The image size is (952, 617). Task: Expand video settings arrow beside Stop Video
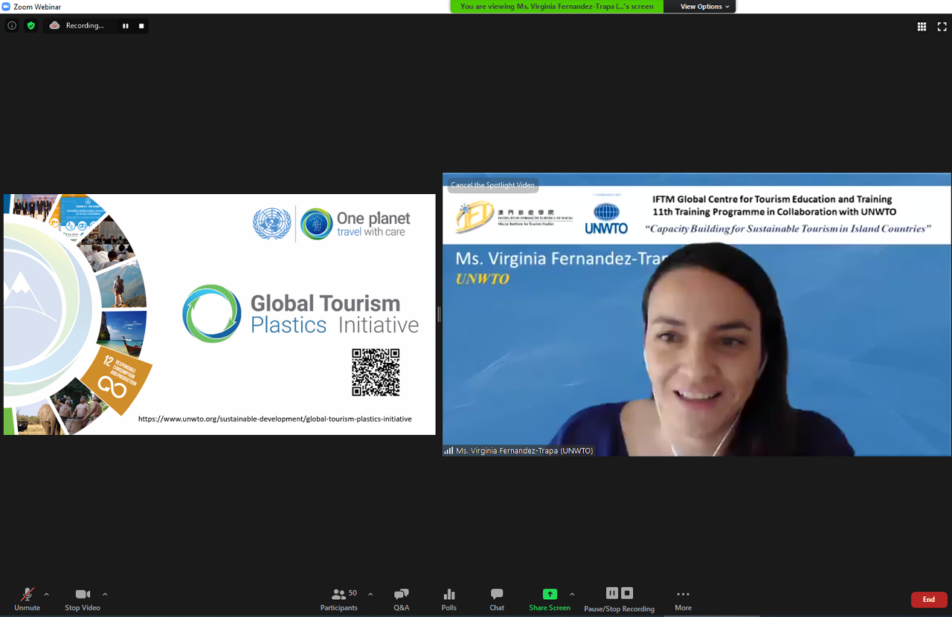click(x=105, y=594)
